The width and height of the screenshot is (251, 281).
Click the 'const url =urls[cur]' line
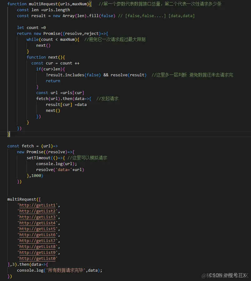60,93
